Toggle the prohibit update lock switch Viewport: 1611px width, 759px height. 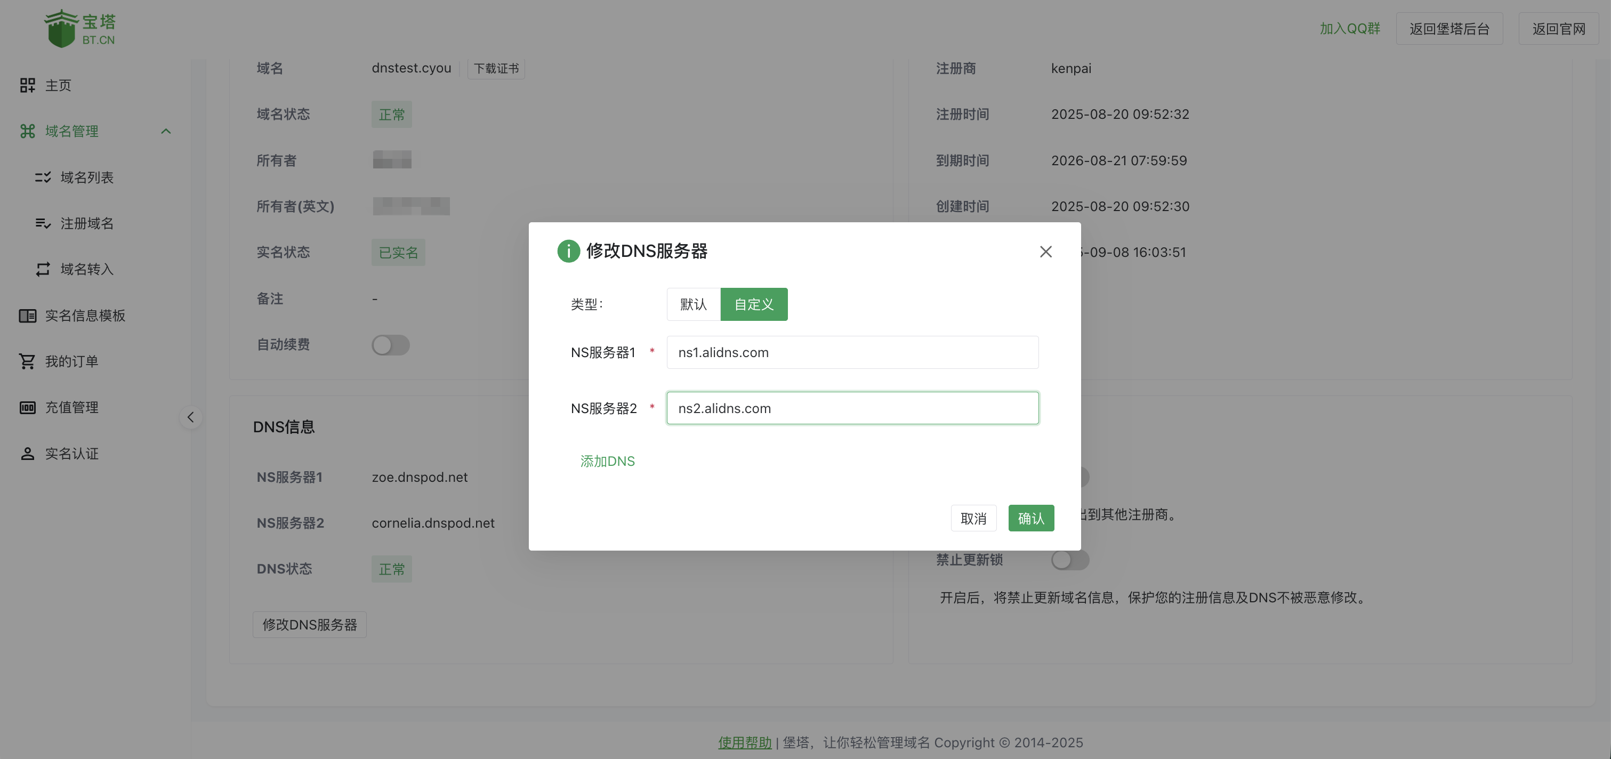click(x=1069, y=560)
